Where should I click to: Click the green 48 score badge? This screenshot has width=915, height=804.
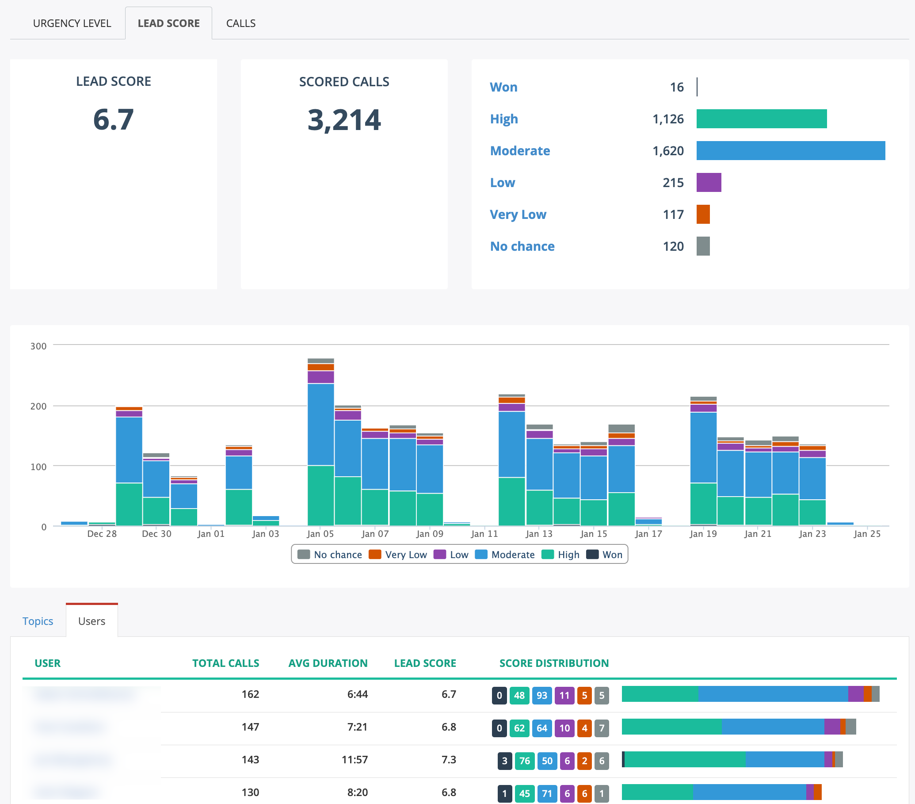tap(519, 695)
